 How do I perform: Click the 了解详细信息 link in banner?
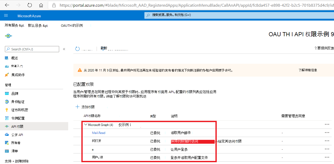click(308, 70)
